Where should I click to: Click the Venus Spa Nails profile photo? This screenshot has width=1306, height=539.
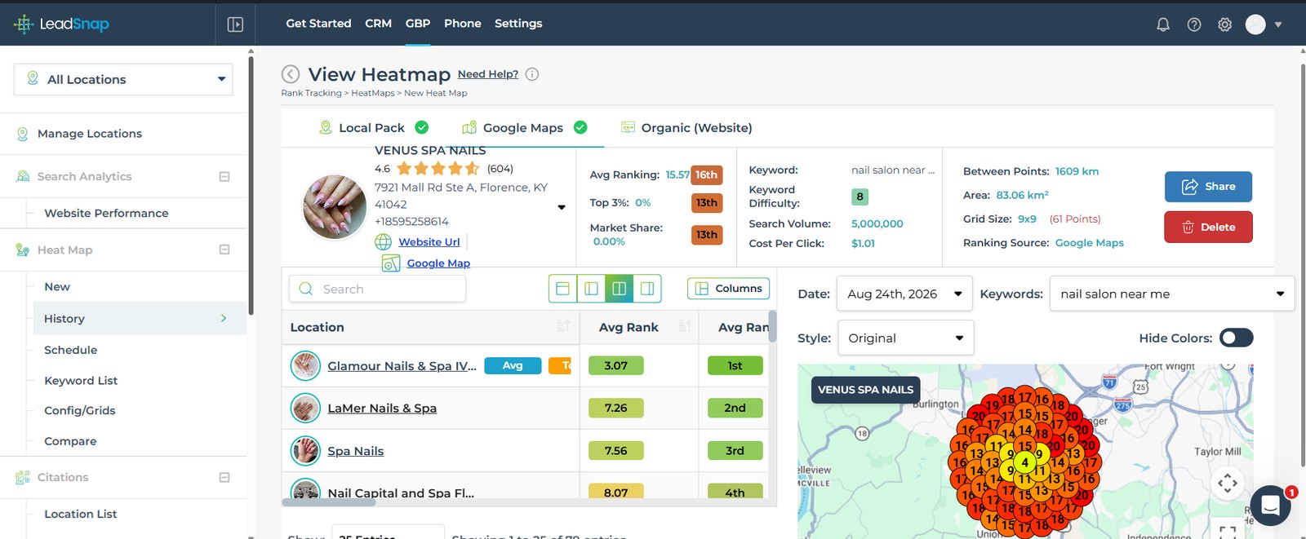(335, 206)
